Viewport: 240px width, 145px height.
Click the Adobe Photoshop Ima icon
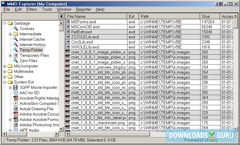point(16,125)
